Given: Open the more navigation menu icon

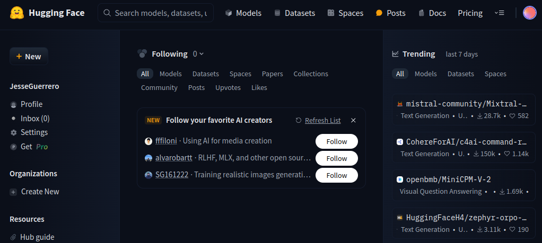Looking at the screenshot, I should click(x=500, y=13).
